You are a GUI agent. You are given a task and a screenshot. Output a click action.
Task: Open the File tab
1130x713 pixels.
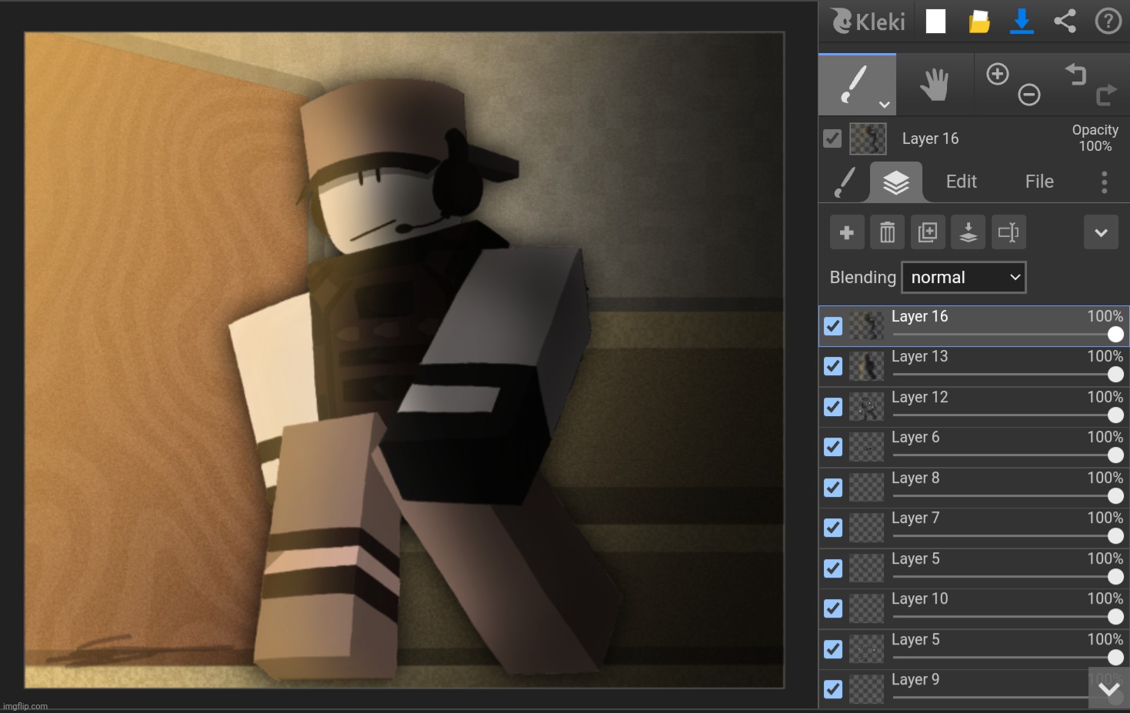point(1039,182)
